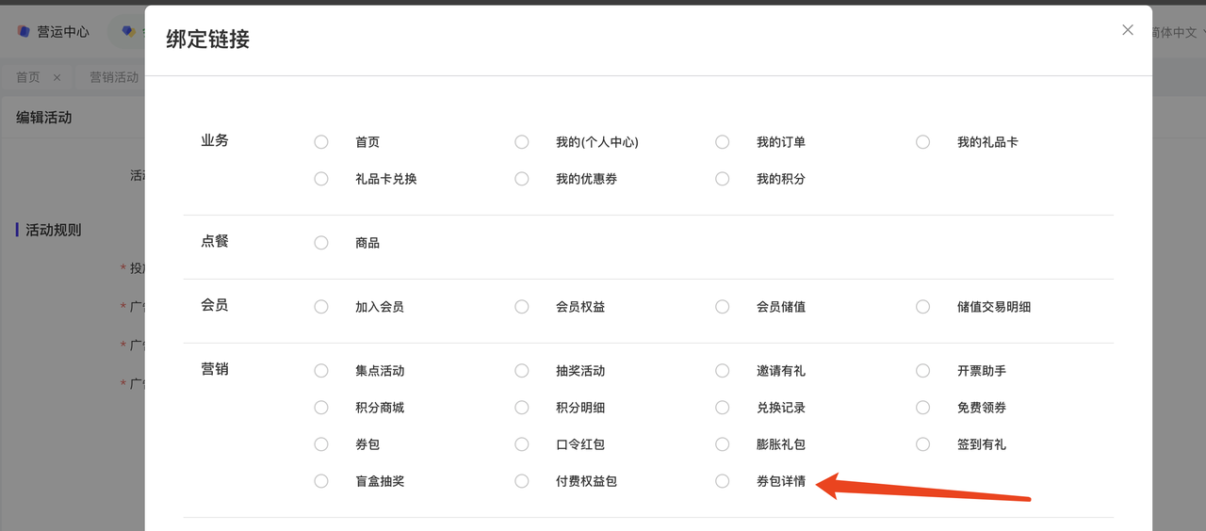Select 我的优惠券 radio button
Image resolution: width=1206 pixels, height=531 pixels.
522,179
